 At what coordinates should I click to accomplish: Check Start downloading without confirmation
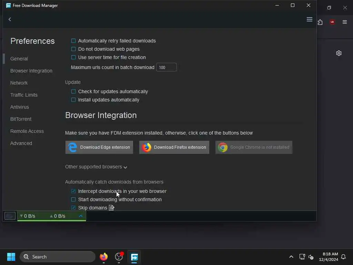pos(73,199)
